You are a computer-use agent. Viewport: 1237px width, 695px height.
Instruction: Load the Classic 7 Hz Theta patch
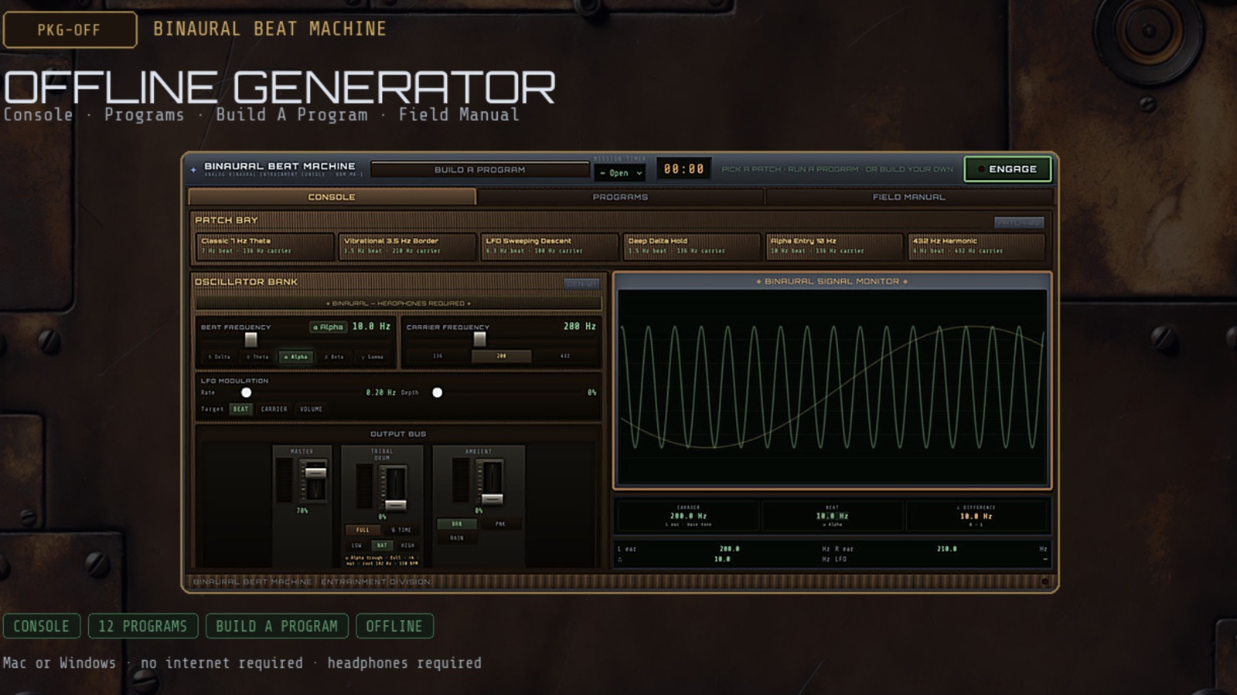[x=264, y=246]
